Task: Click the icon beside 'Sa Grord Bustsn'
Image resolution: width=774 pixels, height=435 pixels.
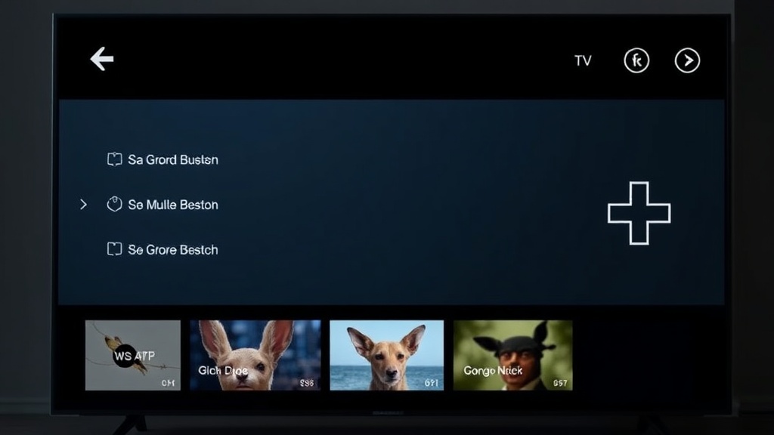Action: [114, 159]
